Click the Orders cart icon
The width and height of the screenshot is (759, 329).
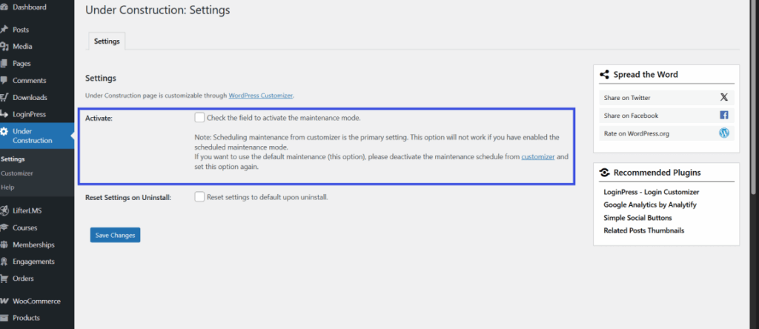pyautogui.click(x=4, y=279)
